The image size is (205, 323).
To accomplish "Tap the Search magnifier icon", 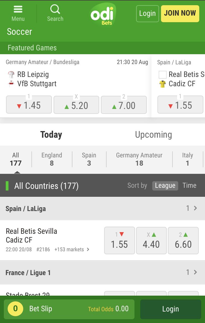I will [55, 9].
